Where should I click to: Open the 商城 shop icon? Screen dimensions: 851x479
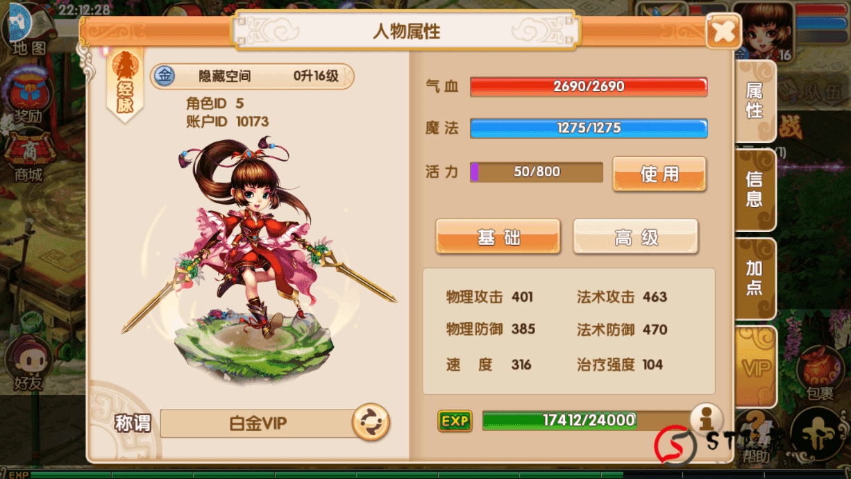pyautogui.click(x=29, y=156)
